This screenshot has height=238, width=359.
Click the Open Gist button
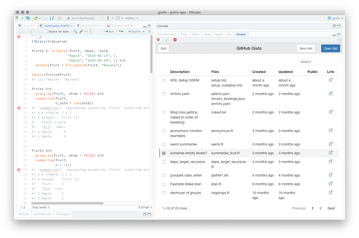(x=330, y=48)
